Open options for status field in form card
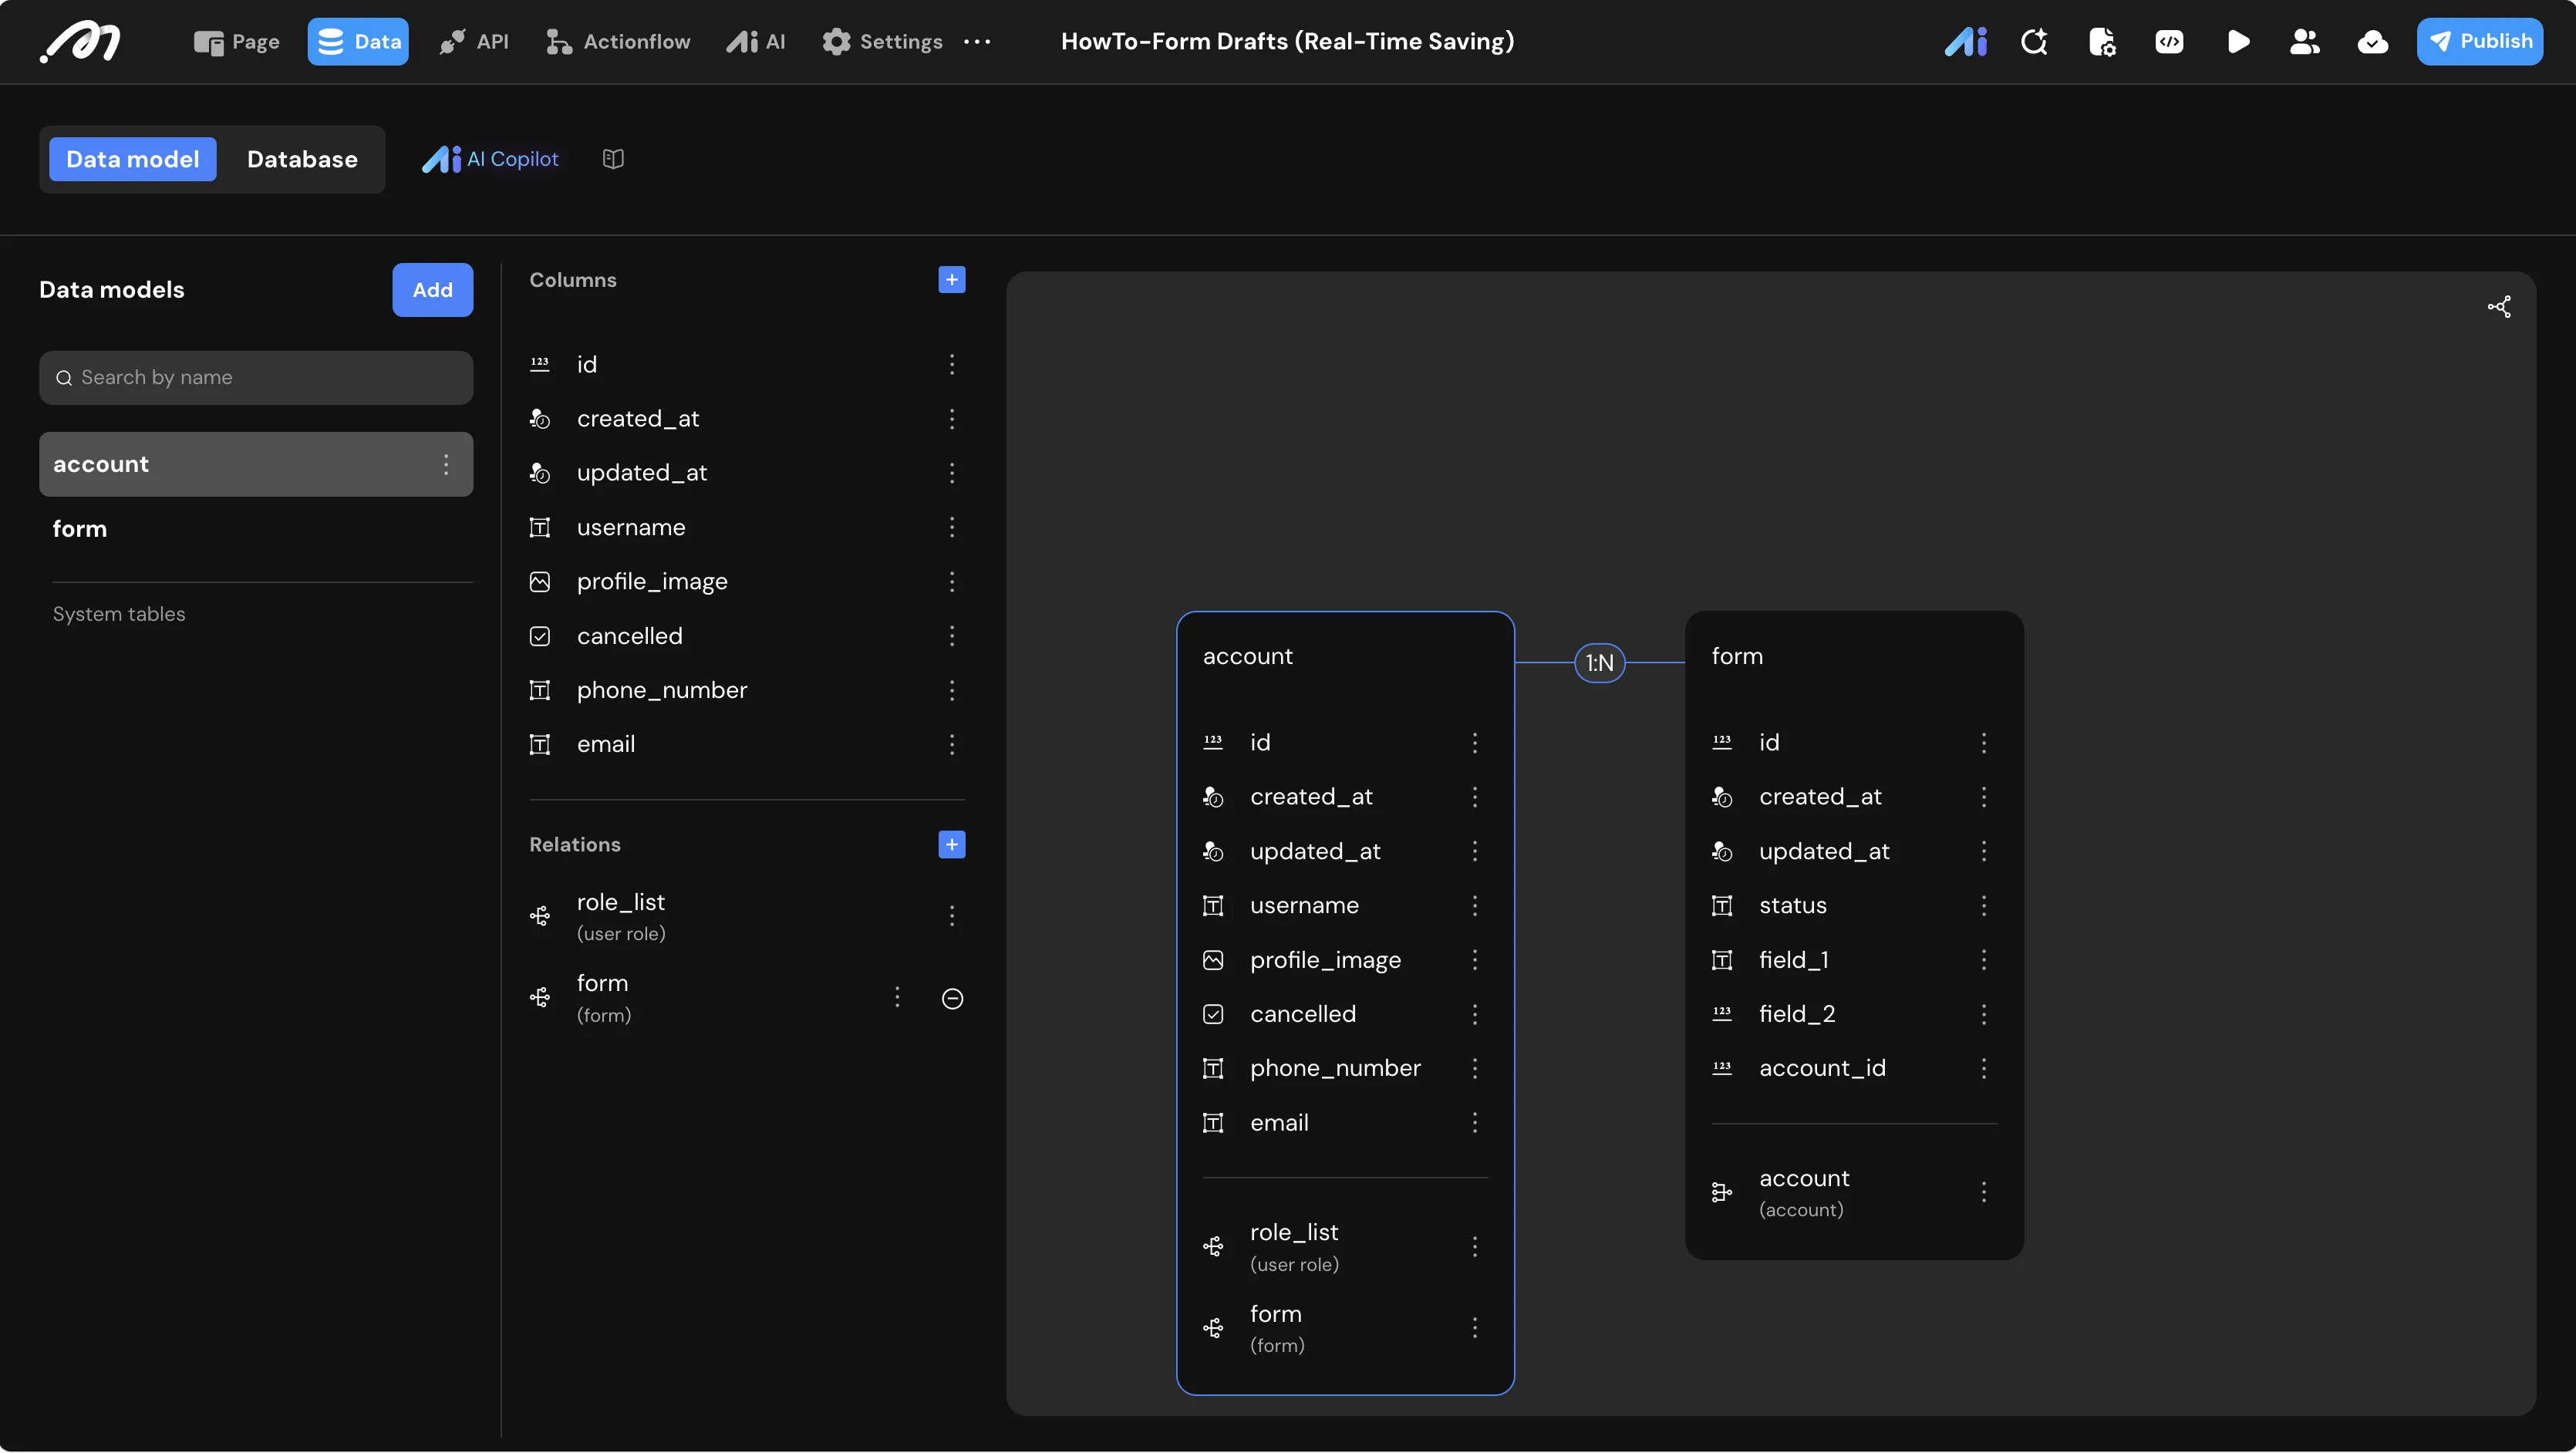This screenshot has width=2576, height=1453. (x=1984, y=906)
